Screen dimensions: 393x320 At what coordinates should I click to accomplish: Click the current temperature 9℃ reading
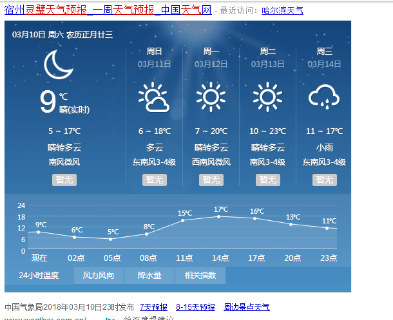[54, 101]
